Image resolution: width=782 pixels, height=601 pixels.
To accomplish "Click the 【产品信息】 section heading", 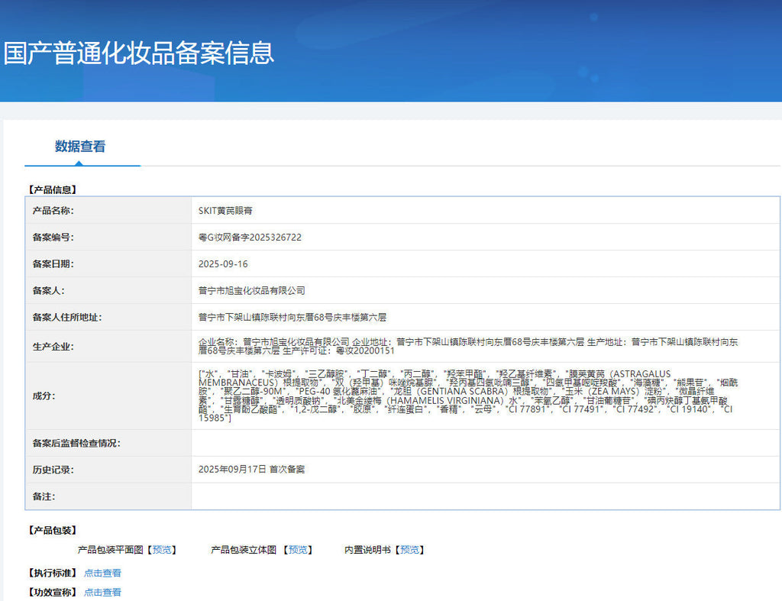I will (53, 189).
